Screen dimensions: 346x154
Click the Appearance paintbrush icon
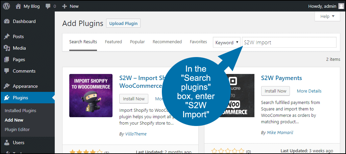click(x=7, y=86)
